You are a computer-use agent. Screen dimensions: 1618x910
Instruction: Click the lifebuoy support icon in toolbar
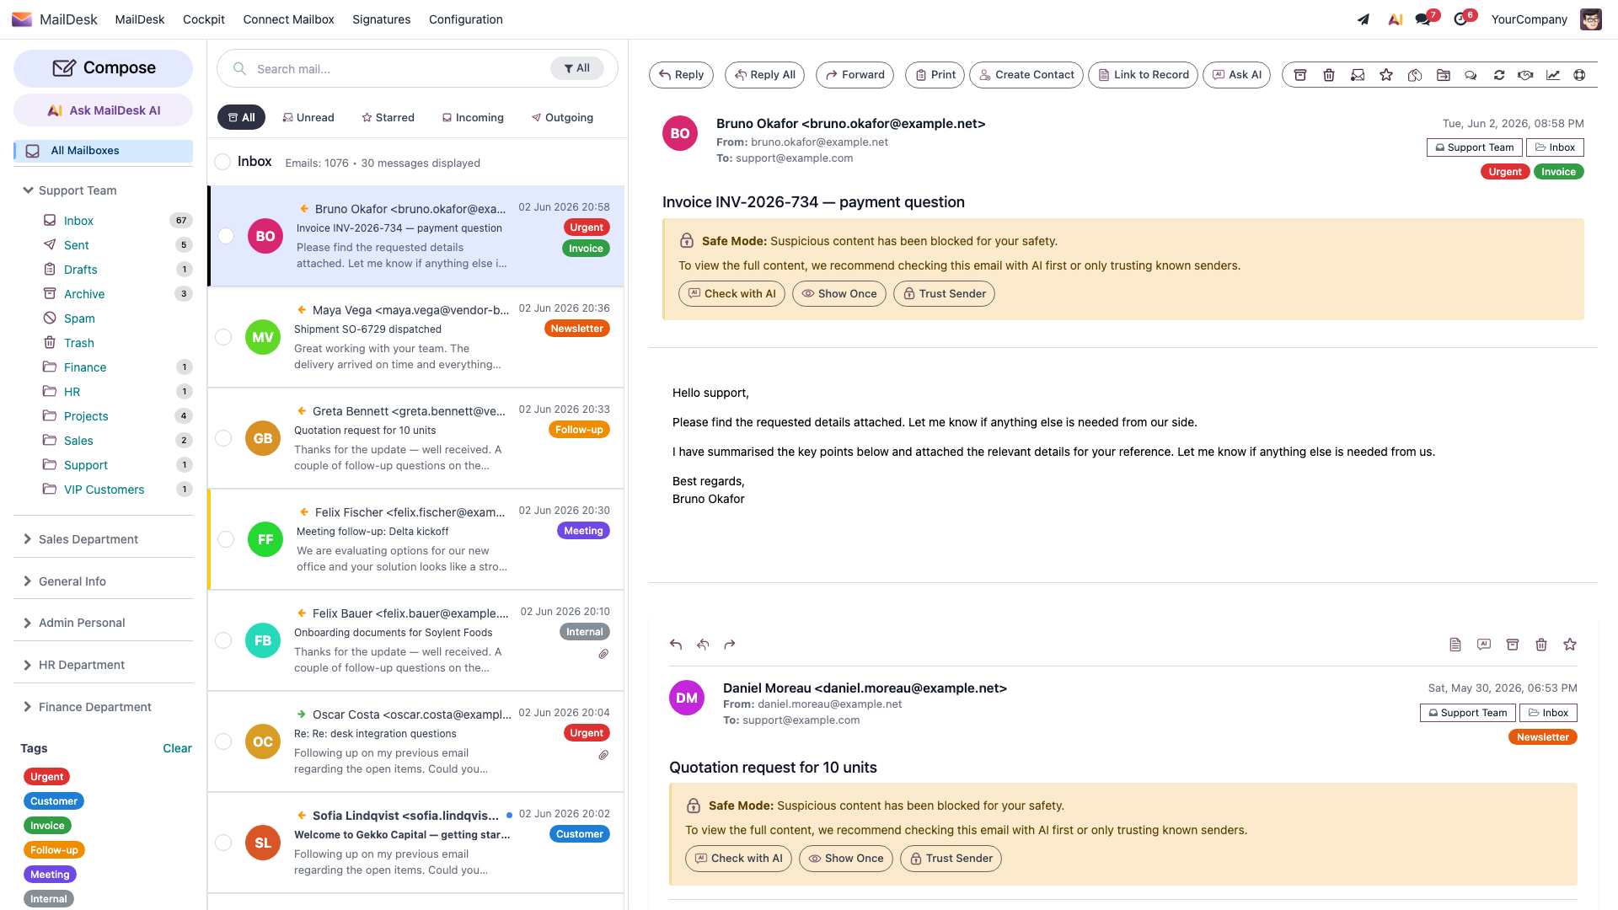[x=1580, y=75]
